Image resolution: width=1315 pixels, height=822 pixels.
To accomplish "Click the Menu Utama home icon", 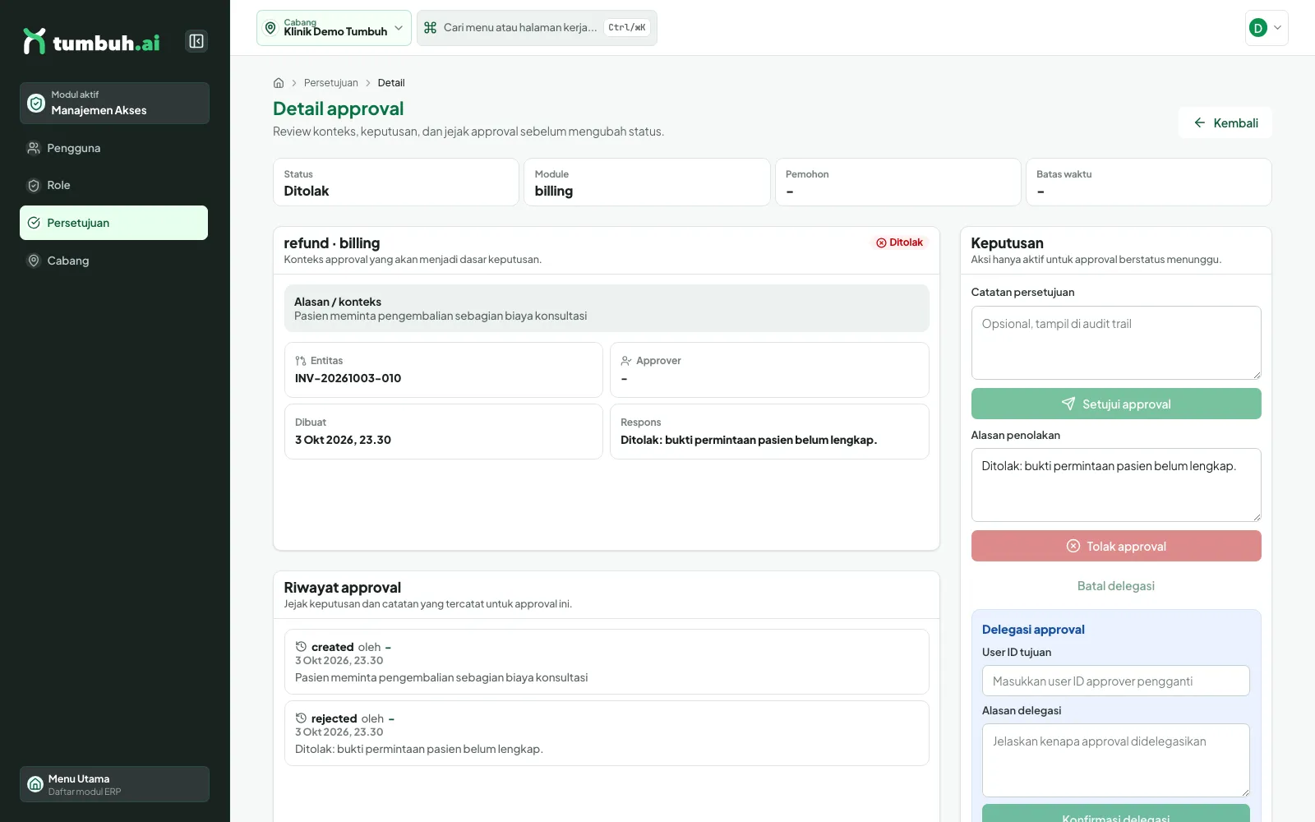I will tap(35, 784).
